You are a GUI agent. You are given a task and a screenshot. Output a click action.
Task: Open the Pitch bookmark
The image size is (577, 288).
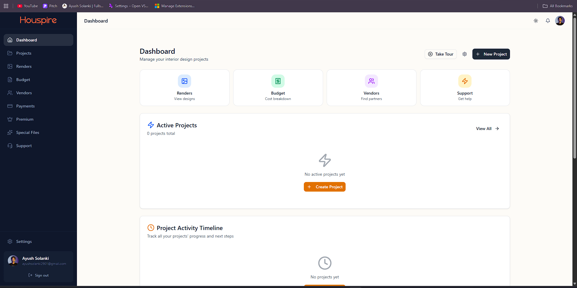[x=50, y=6]
